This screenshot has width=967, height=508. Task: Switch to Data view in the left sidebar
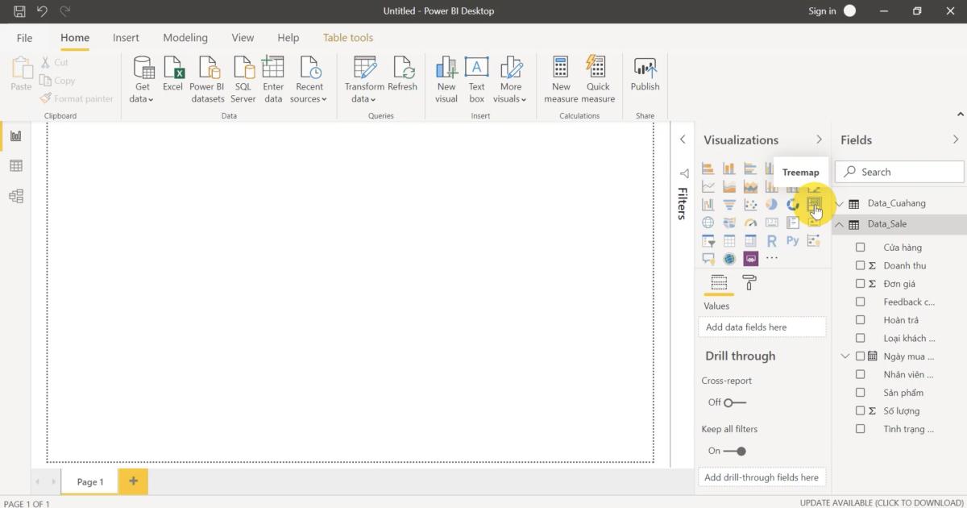coord(15,166)
